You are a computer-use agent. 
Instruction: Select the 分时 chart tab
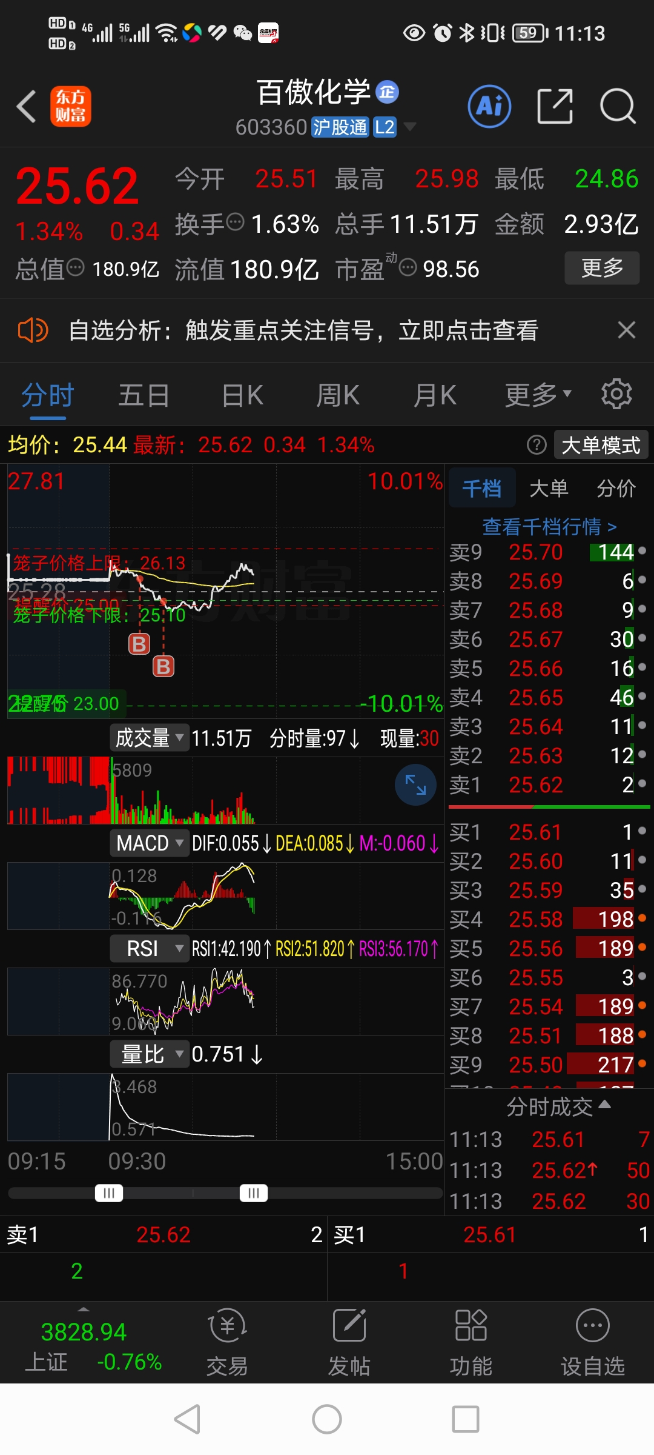tap(47, 395)
